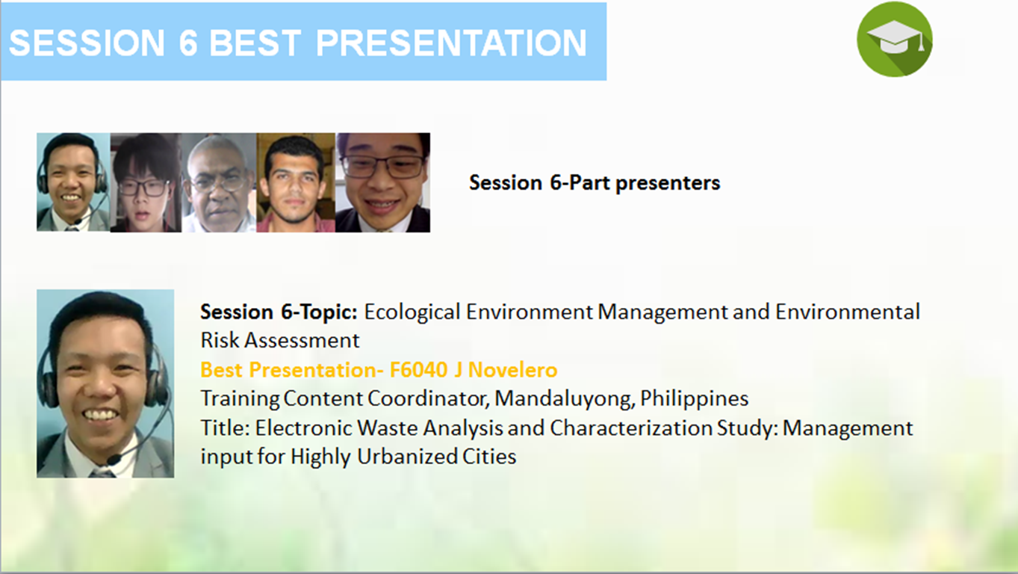Click the orange 'Best Presentation- F6040 J Novelero' line
The width and height of the screenshot is (1018, 574).
pyautogui.click(x=379, y=370)
